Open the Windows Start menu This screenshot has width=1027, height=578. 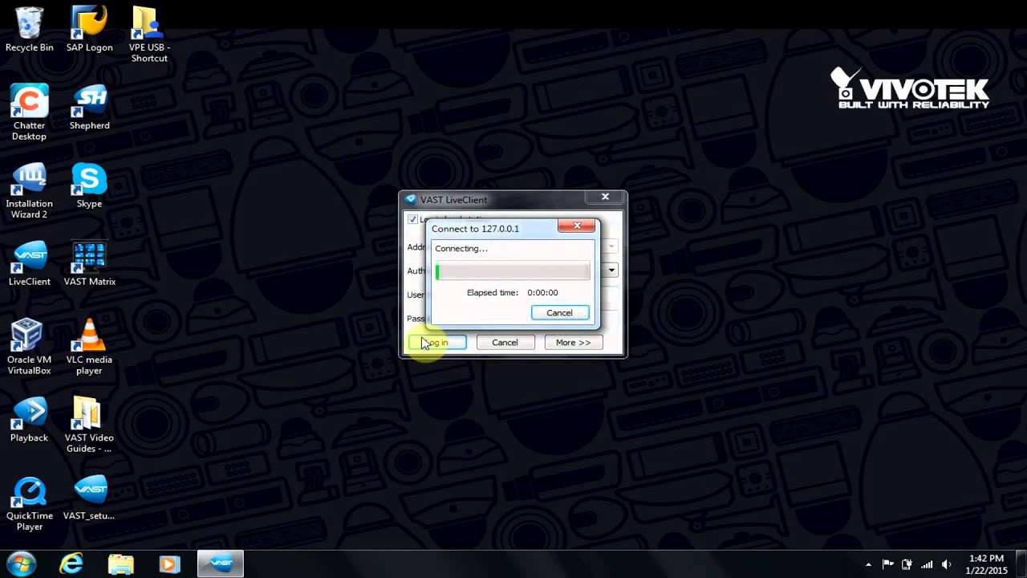click(x=22, y=564)
